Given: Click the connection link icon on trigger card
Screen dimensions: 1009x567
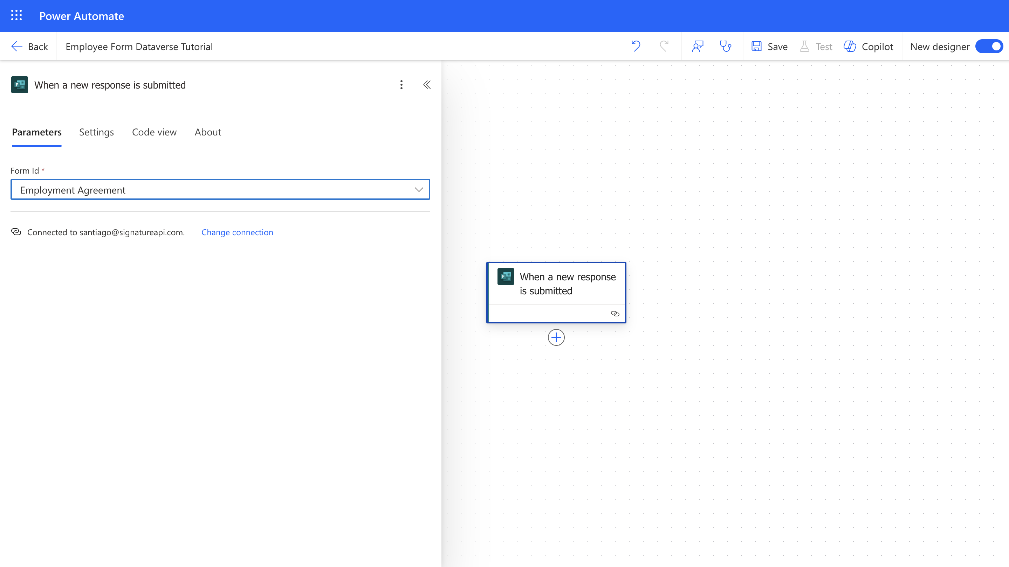Looking at the screenshot, I should click(x=615, y=314).
